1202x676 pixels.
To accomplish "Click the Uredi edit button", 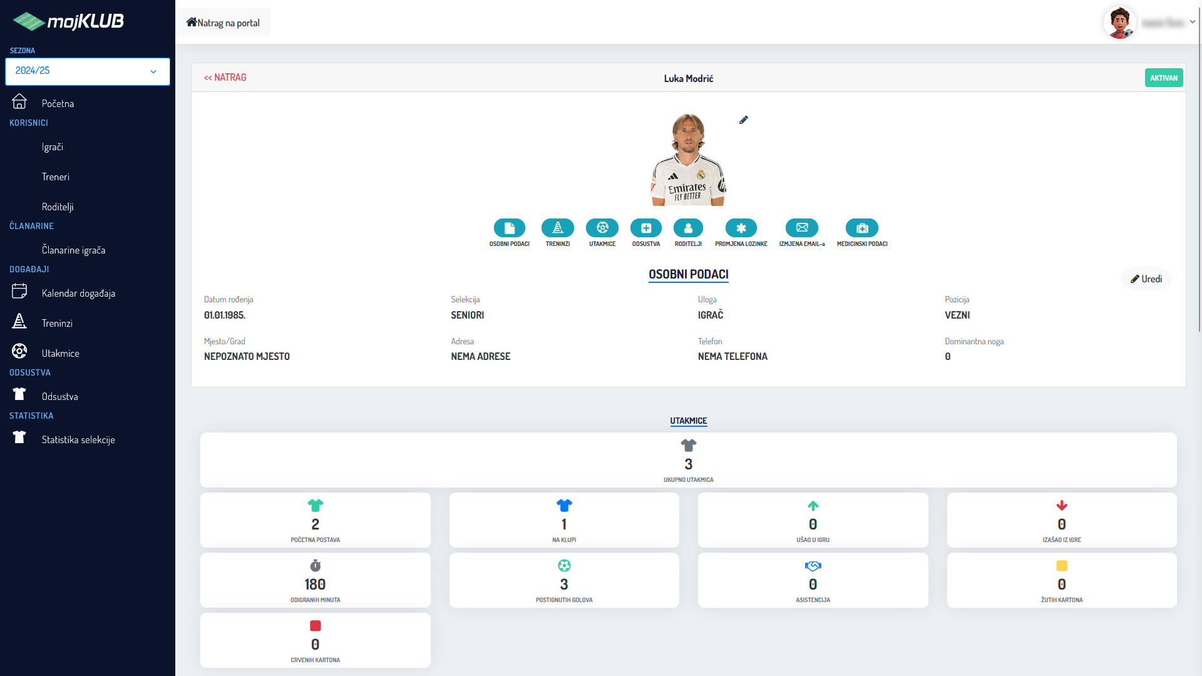I will point(1146,279).
